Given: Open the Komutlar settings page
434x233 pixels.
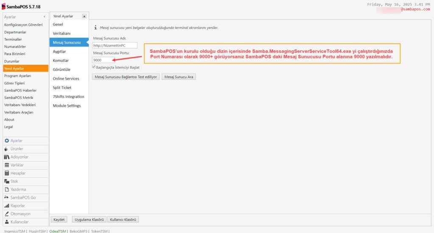Looking at the screenshot, I should (69, 60).
